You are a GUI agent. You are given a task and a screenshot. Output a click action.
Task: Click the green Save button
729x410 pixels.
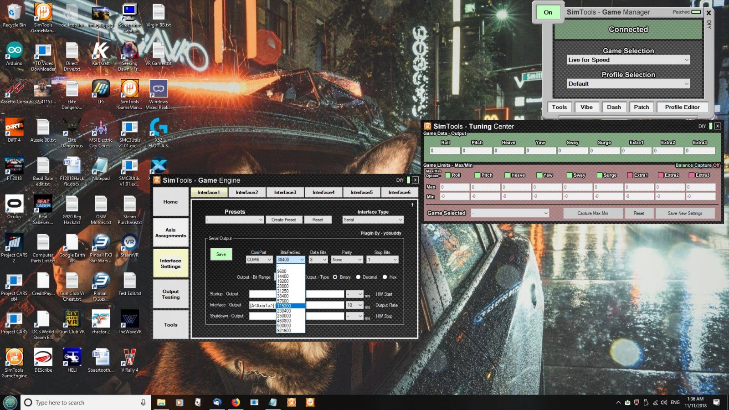point(221,254)
